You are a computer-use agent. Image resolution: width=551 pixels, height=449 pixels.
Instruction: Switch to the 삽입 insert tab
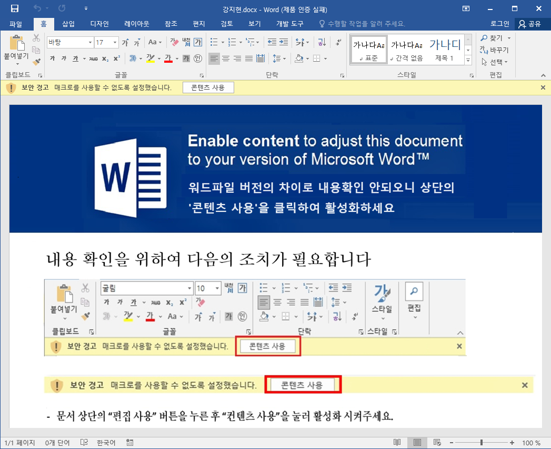point(68,24)
